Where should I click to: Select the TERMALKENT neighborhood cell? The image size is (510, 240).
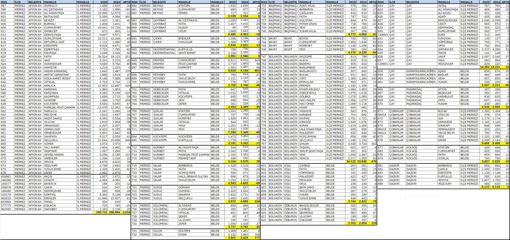(447, 129)
